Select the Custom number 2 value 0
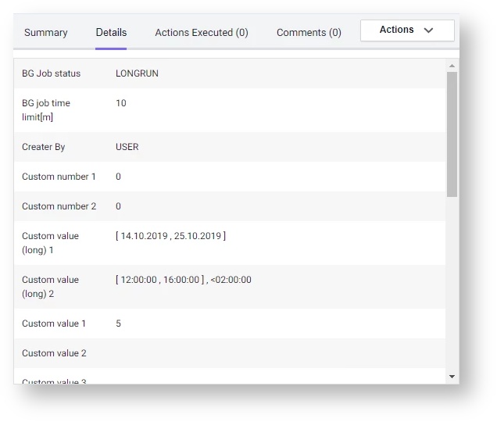The image size is (497, 422). pyautogui.click(x=118, y=206)
